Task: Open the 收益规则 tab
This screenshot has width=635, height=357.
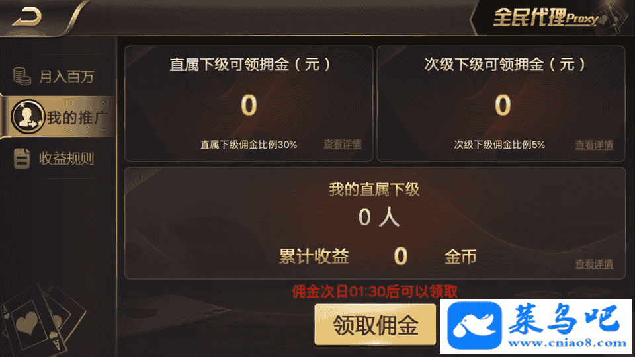Action: tap(58, 158)
